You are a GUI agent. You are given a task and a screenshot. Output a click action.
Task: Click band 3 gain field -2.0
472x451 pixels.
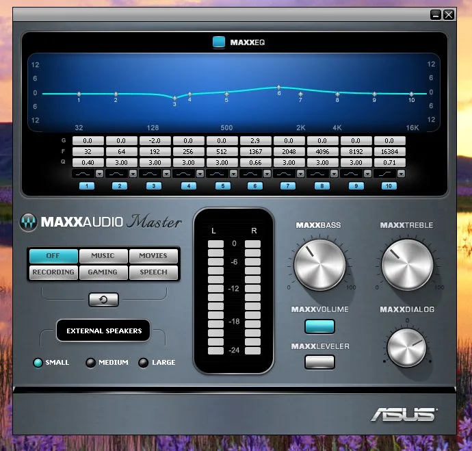click(x=155, y=140)
